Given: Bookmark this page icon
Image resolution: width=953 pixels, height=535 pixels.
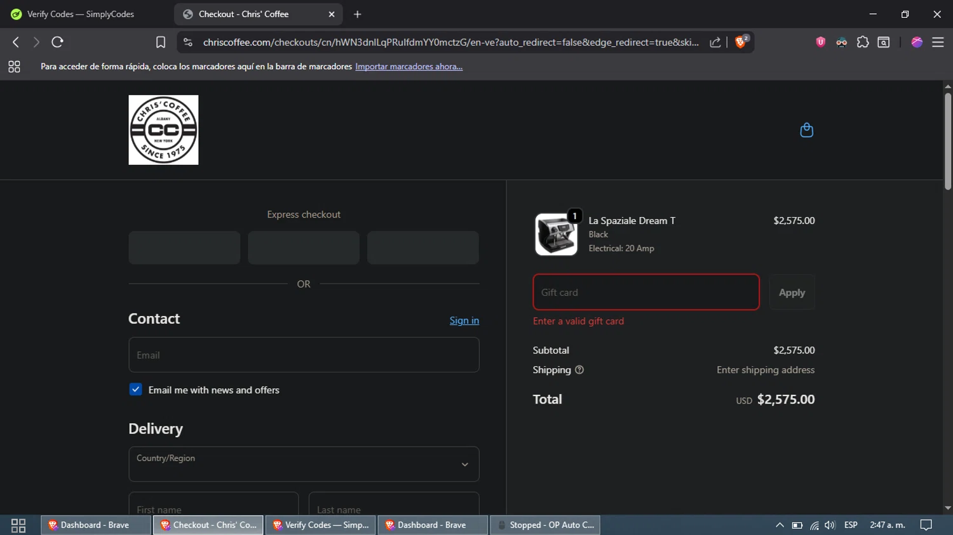Looking at the screenshot, I should pos(161,43).
